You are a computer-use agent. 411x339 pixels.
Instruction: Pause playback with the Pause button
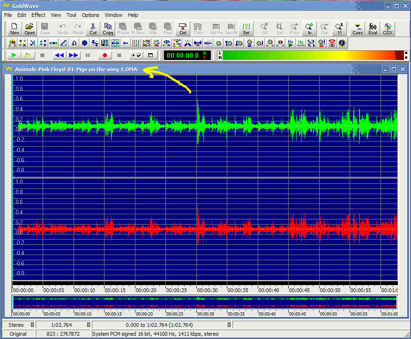click(x=88, y=55)
